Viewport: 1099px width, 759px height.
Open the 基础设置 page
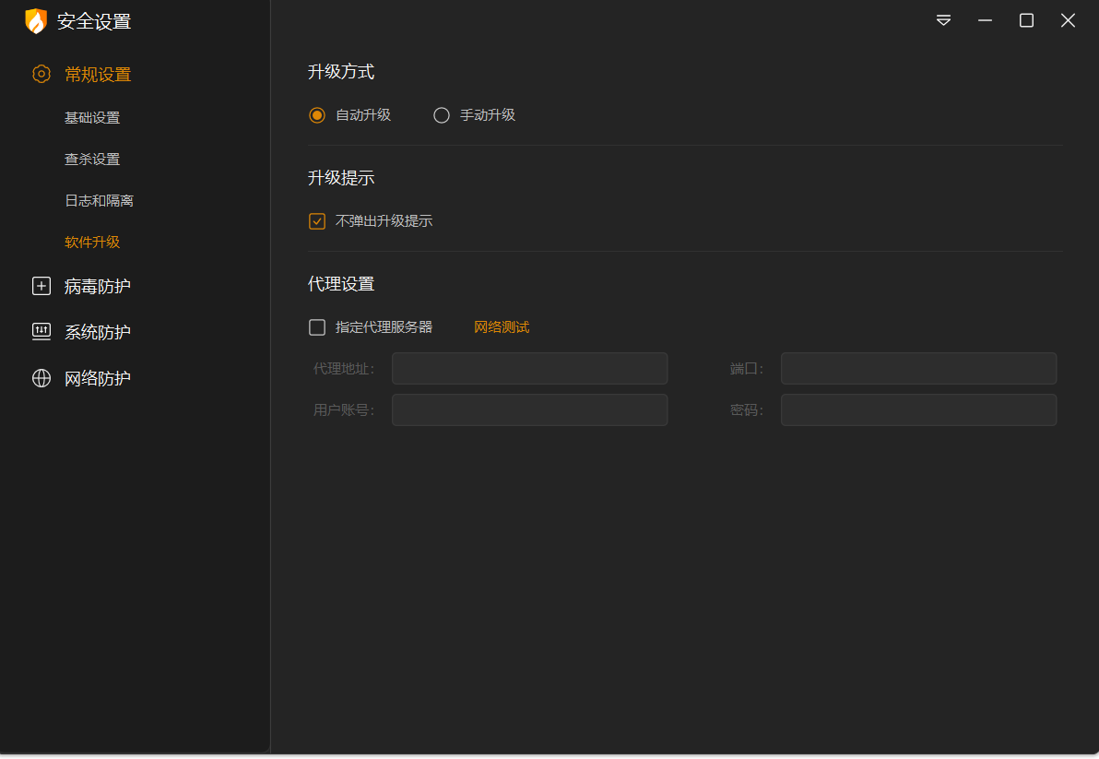pos(92,118)
